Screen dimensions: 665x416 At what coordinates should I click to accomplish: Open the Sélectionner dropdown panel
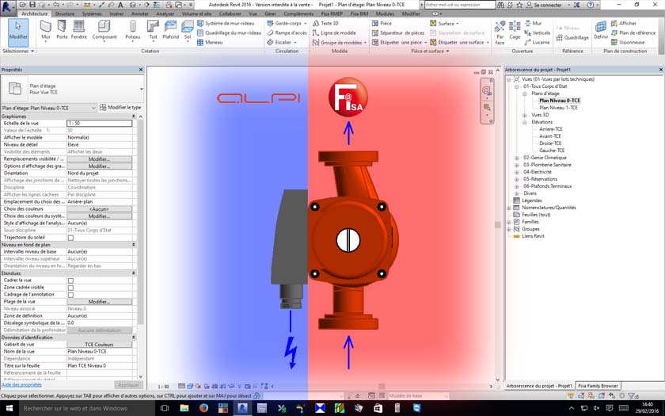point(17,51)
